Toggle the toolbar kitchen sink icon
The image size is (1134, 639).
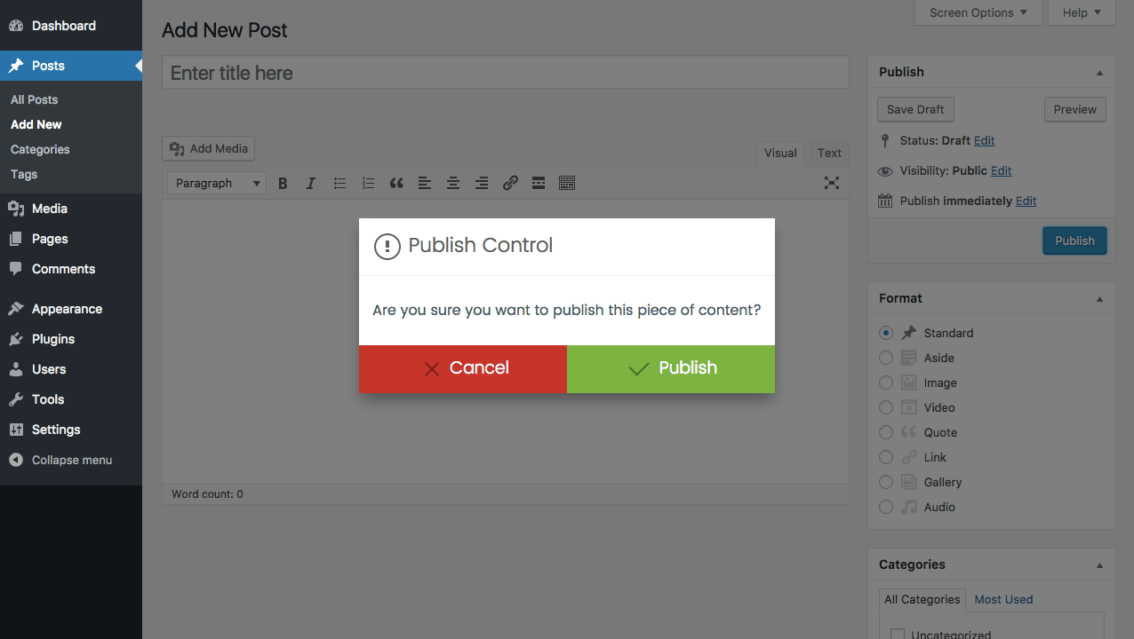(x=567, y=183)
